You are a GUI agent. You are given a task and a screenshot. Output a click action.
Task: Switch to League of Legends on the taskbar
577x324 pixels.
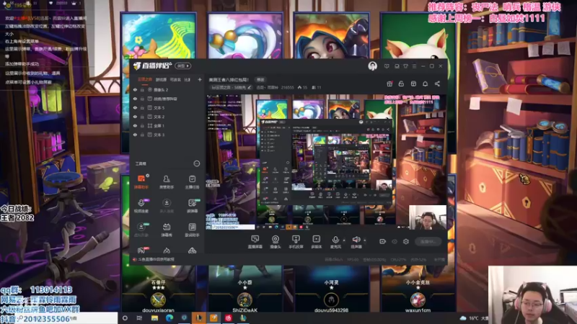pyautogui.click(x=199, y=318)
